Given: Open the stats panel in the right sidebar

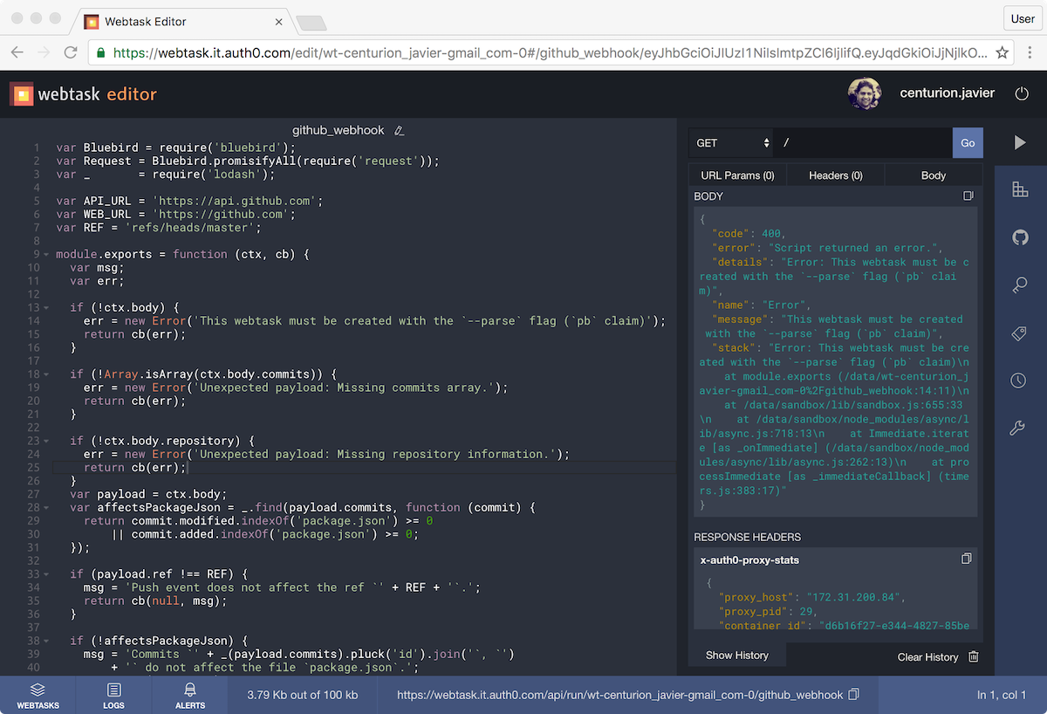Looking at the screenshot, I should coord(1021,189).
